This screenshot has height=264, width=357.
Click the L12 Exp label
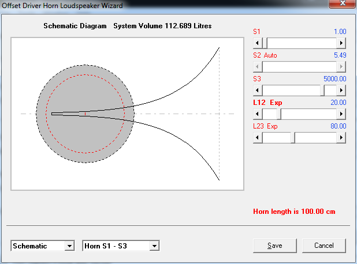click(267, 103)
